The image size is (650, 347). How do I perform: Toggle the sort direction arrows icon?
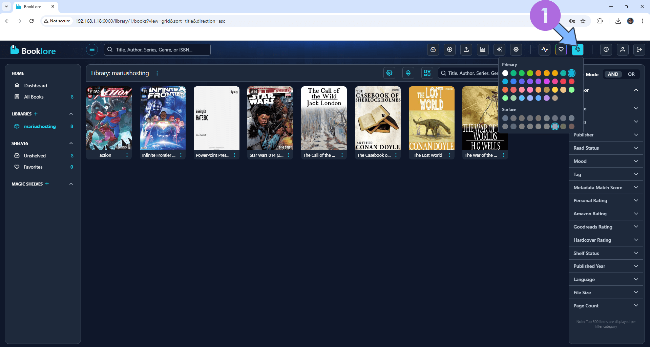pos(408,73)
